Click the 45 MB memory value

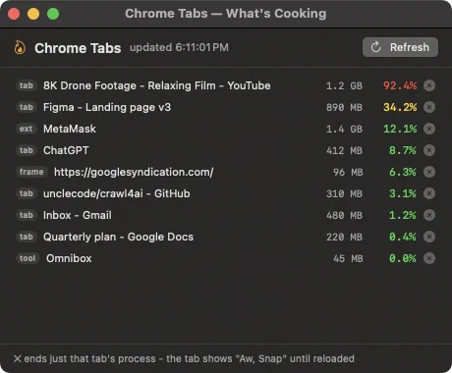click(348, 258)
